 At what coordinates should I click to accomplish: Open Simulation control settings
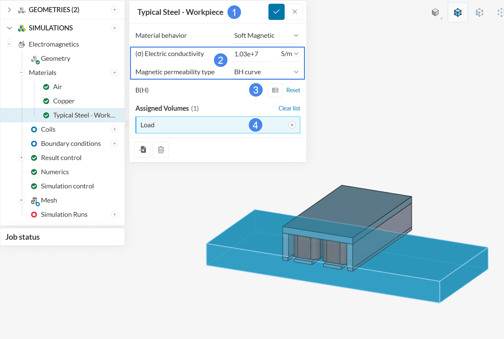point(67,186)
